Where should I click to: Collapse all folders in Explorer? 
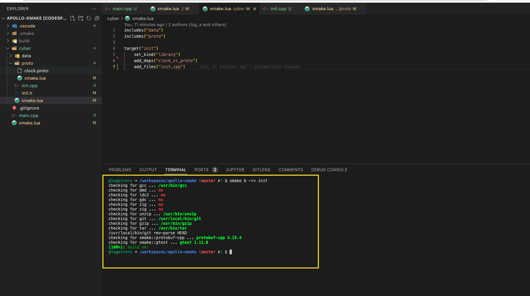(97, 18)
